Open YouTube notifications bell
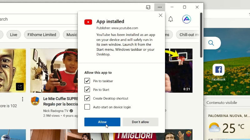This screenshot has width=250, height=140. (171, 19)
